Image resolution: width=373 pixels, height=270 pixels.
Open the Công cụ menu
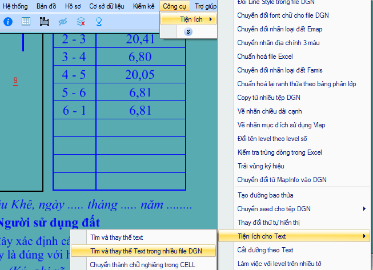coord(174,6)
